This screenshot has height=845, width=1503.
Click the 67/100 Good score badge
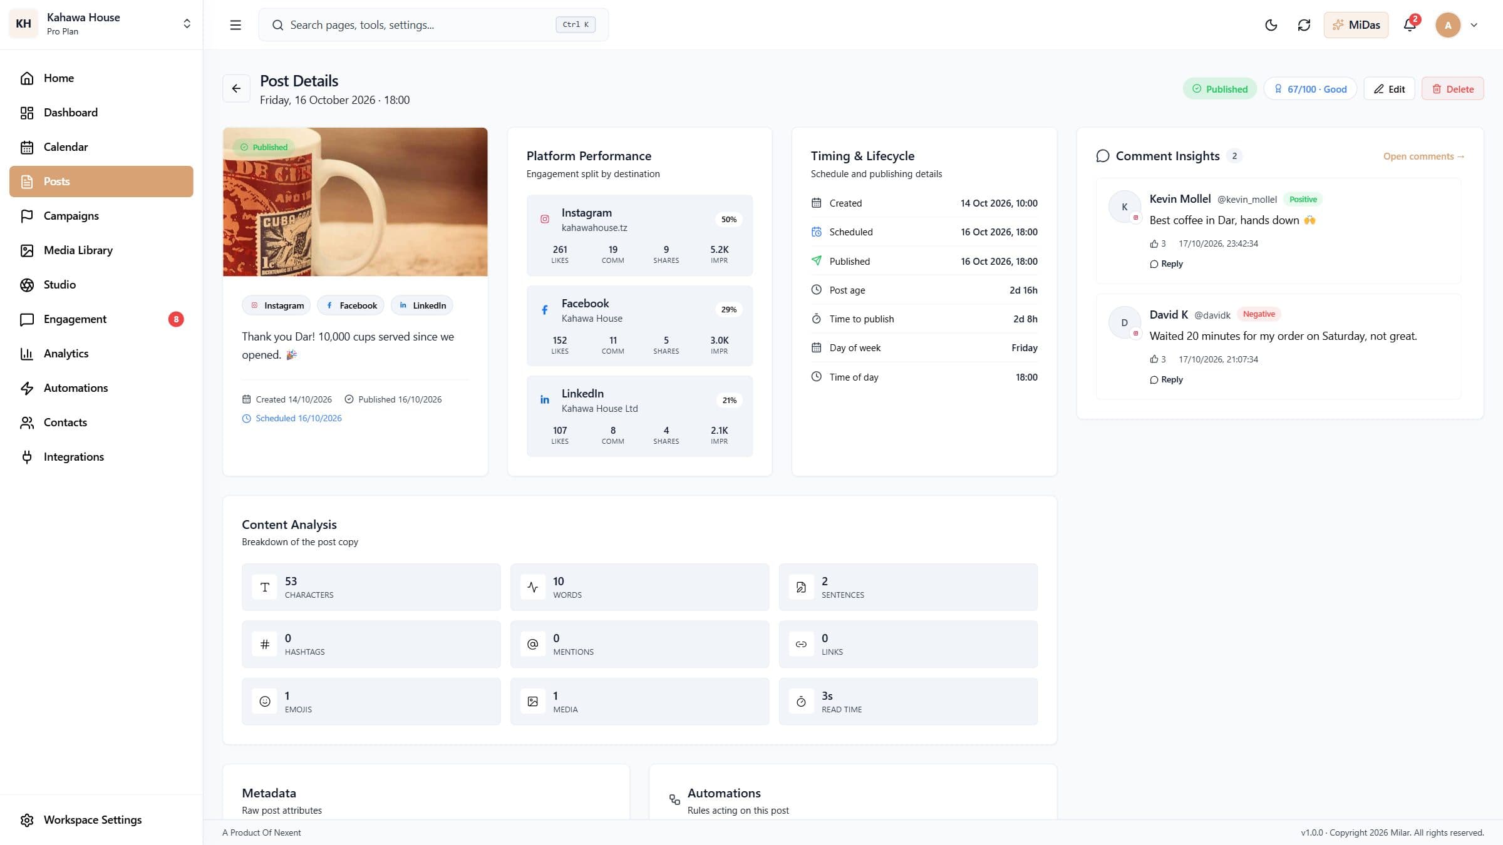click(1310, 89)
